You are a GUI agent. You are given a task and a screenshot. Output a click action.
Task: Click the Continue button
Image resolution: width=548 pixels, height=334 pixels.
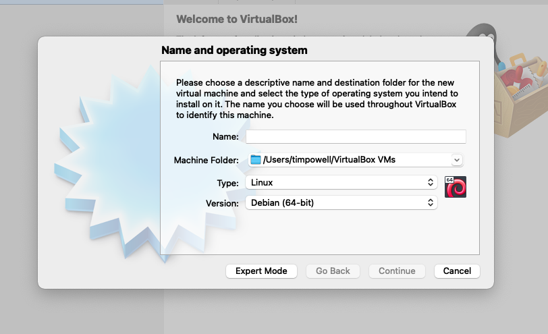click(397, 271)
